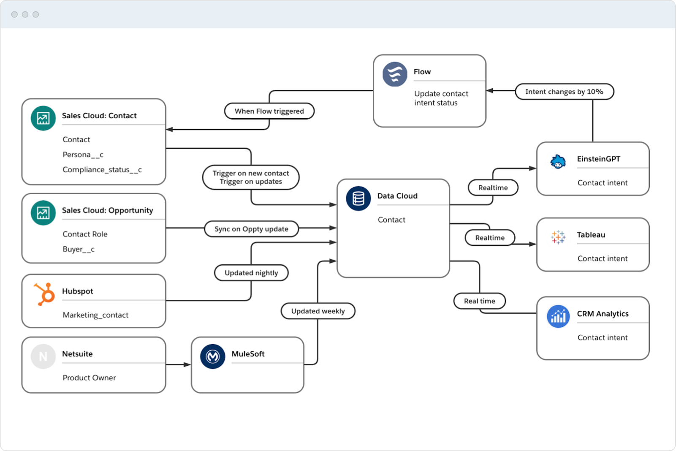
Task: Select the Flow waves icon
Action: 395,74
